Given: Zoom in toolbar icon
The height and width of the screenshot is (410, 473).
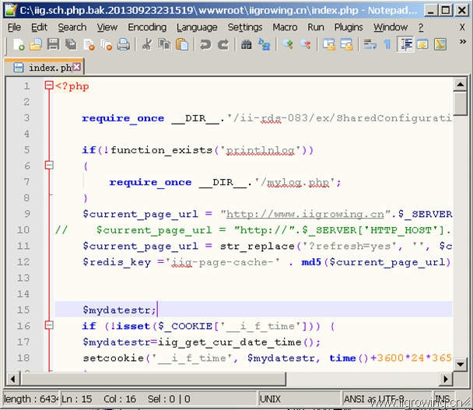Looking at the screenshot, I should point(288,44).
